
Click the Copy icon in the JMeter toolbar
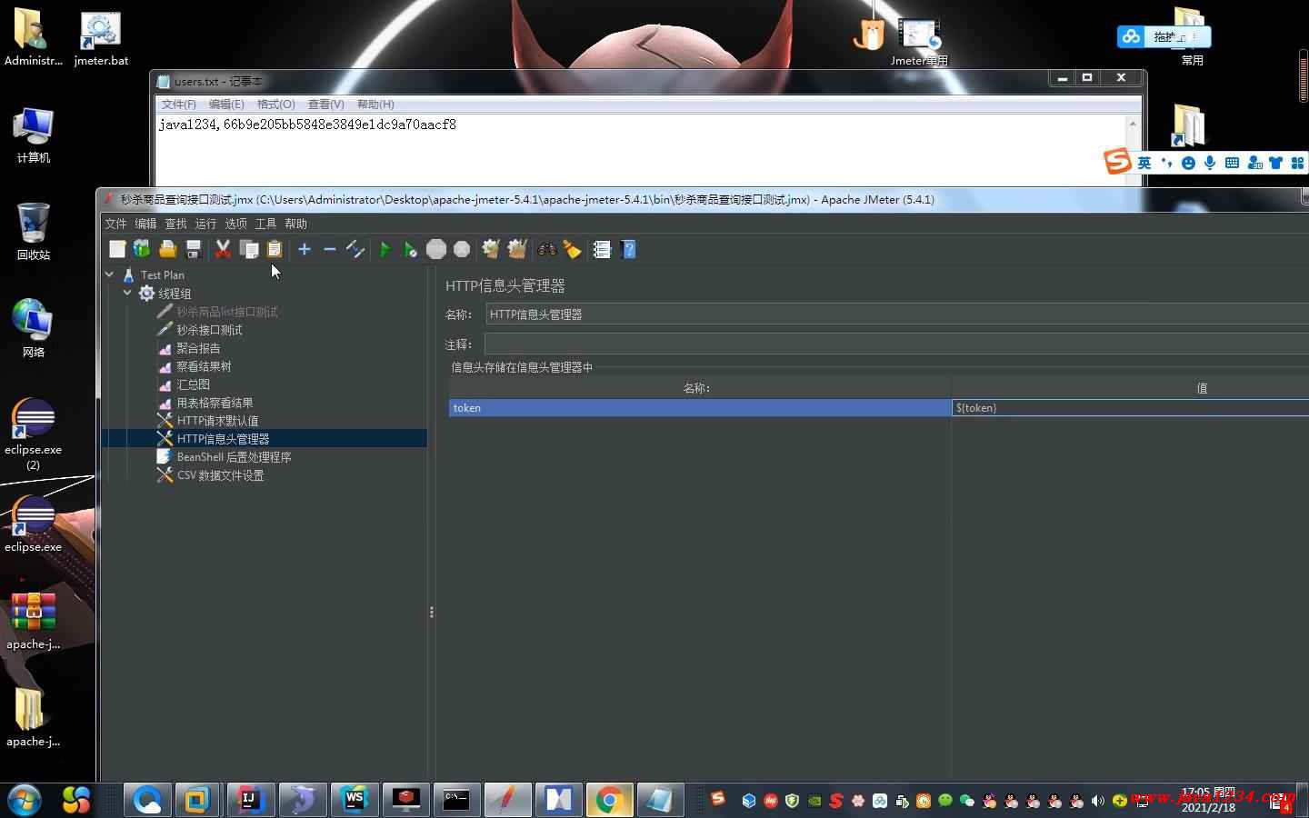248,249
